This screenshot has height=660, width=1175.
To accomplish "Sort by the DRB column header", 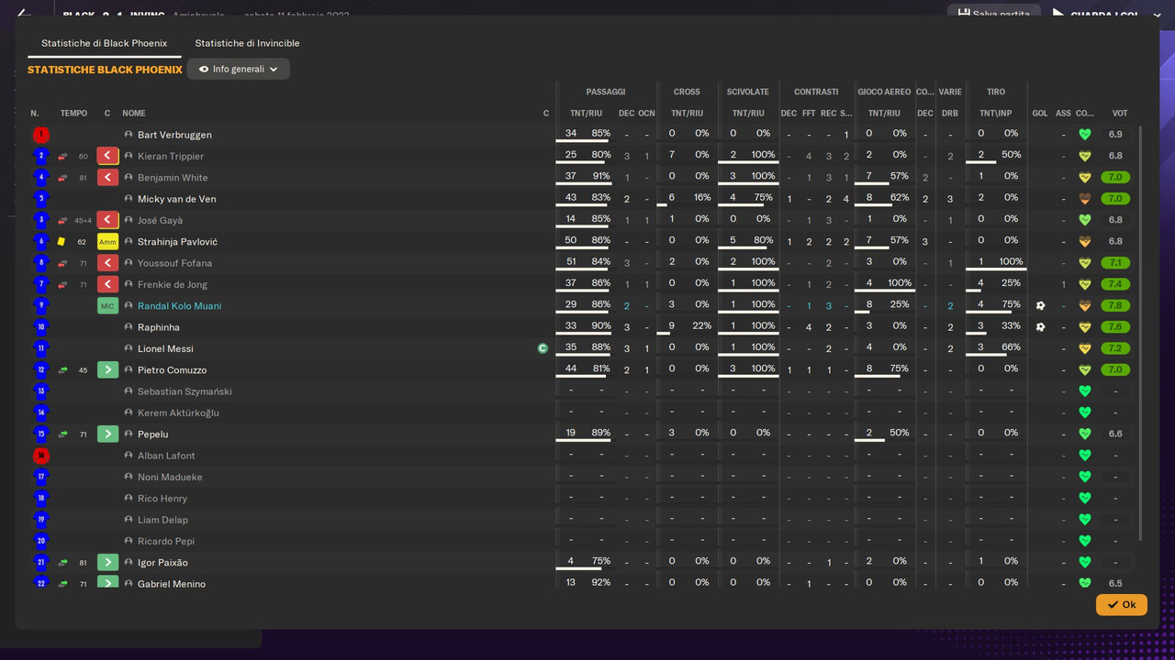I will coord(950,114).
